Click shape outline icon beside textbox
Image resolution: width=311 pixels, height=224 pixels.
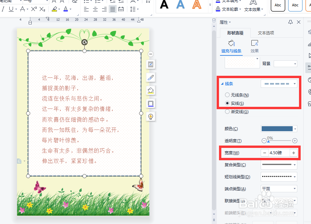point(151,103)
